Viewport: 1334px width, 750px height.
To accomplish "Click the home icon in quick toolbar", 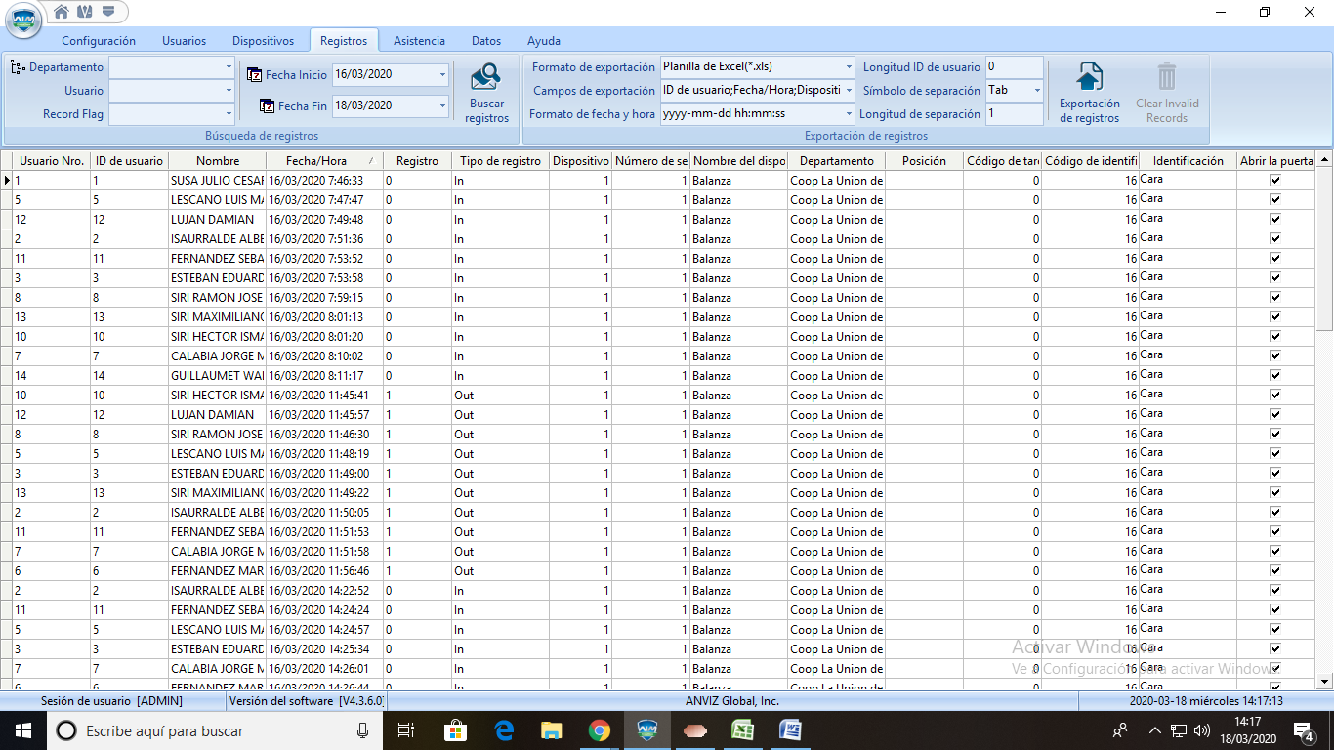I will tap(62, 12).
